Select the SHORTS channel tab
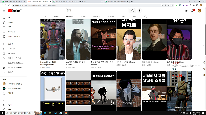The image size is (206, 115). point(69,17)
